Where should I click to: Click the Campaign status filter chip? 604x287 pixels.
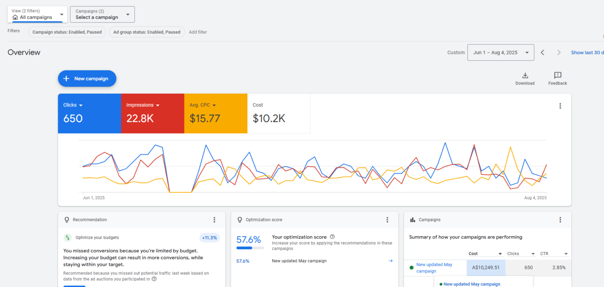click(67, 32)
